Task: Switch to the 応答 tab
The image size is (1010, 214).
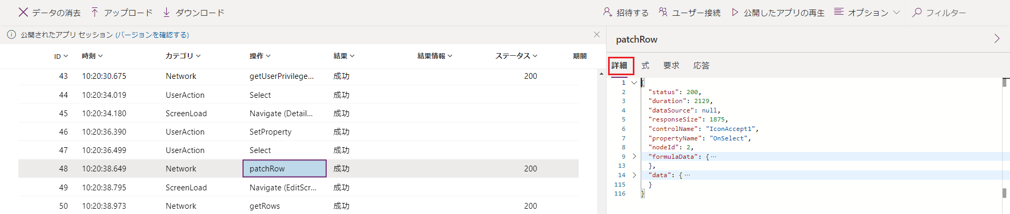Action: (701, 66)
